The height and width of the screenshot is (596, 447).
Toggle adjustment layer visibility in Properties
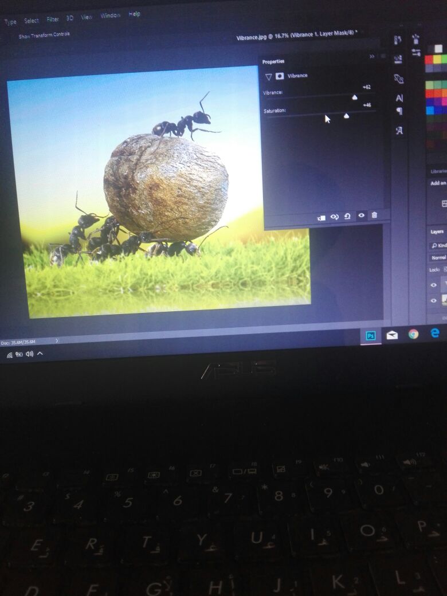coord(361,215)
